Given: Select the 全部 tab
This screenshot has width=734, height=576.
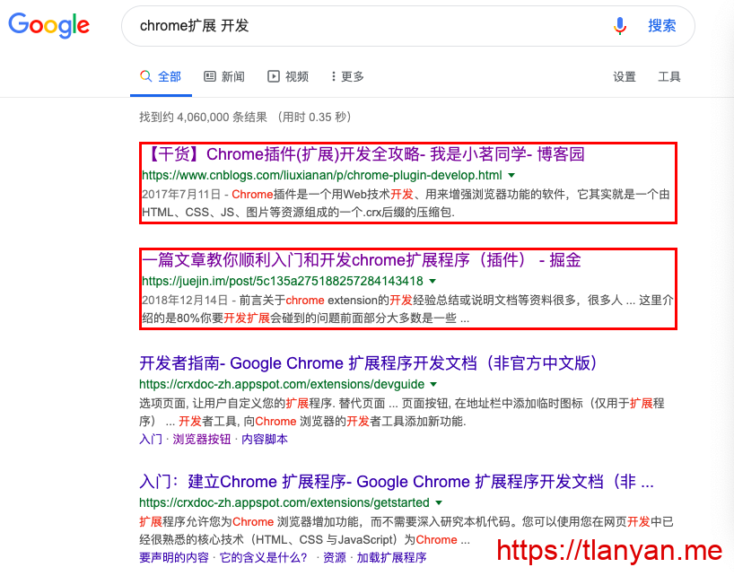Looking at the screenshot, I should coord(161,77).
